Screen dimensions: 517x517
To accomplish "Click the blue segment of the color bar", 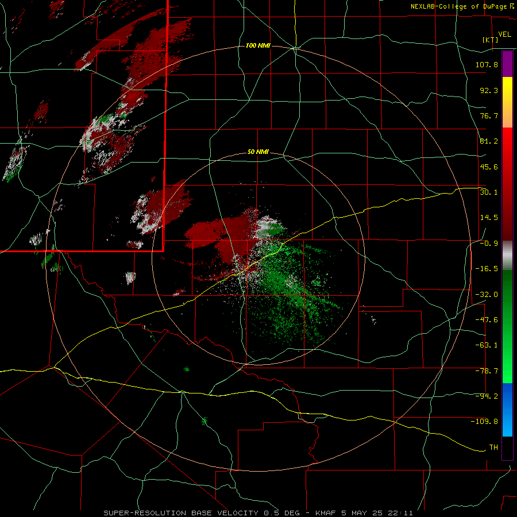I will [x=507, y=410].
